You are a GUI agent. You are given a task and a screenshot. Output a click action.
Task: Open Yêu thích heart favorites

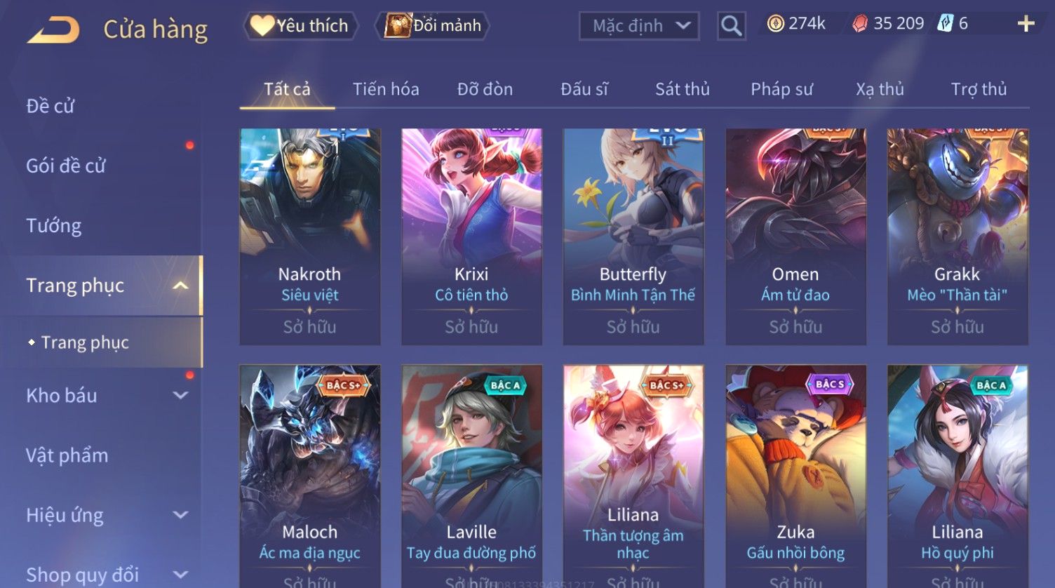tap(301, 26)
